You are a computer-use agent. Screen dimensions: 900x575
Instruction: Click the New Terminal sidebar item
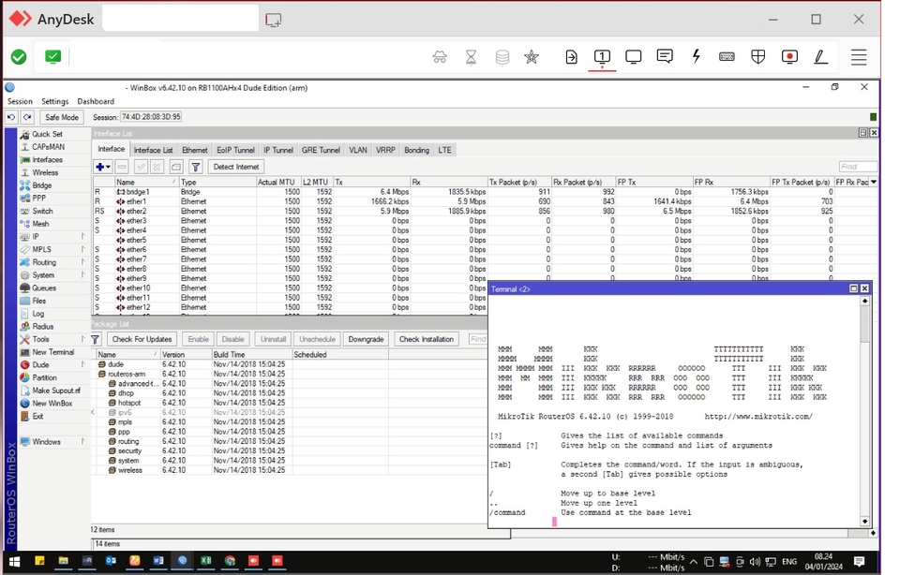pos(52,352)
